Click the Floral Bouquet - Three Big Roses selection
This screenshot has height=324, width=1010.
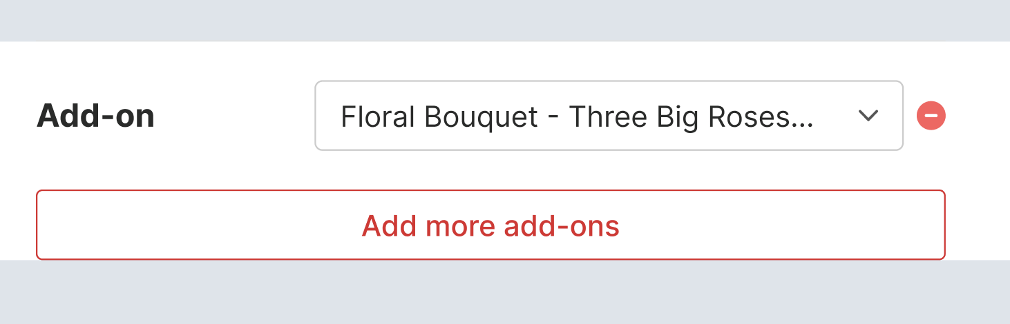coord(577,117)
